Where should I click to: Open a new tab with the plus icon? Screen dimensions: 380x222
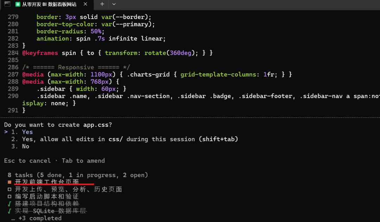coord(102,4)
